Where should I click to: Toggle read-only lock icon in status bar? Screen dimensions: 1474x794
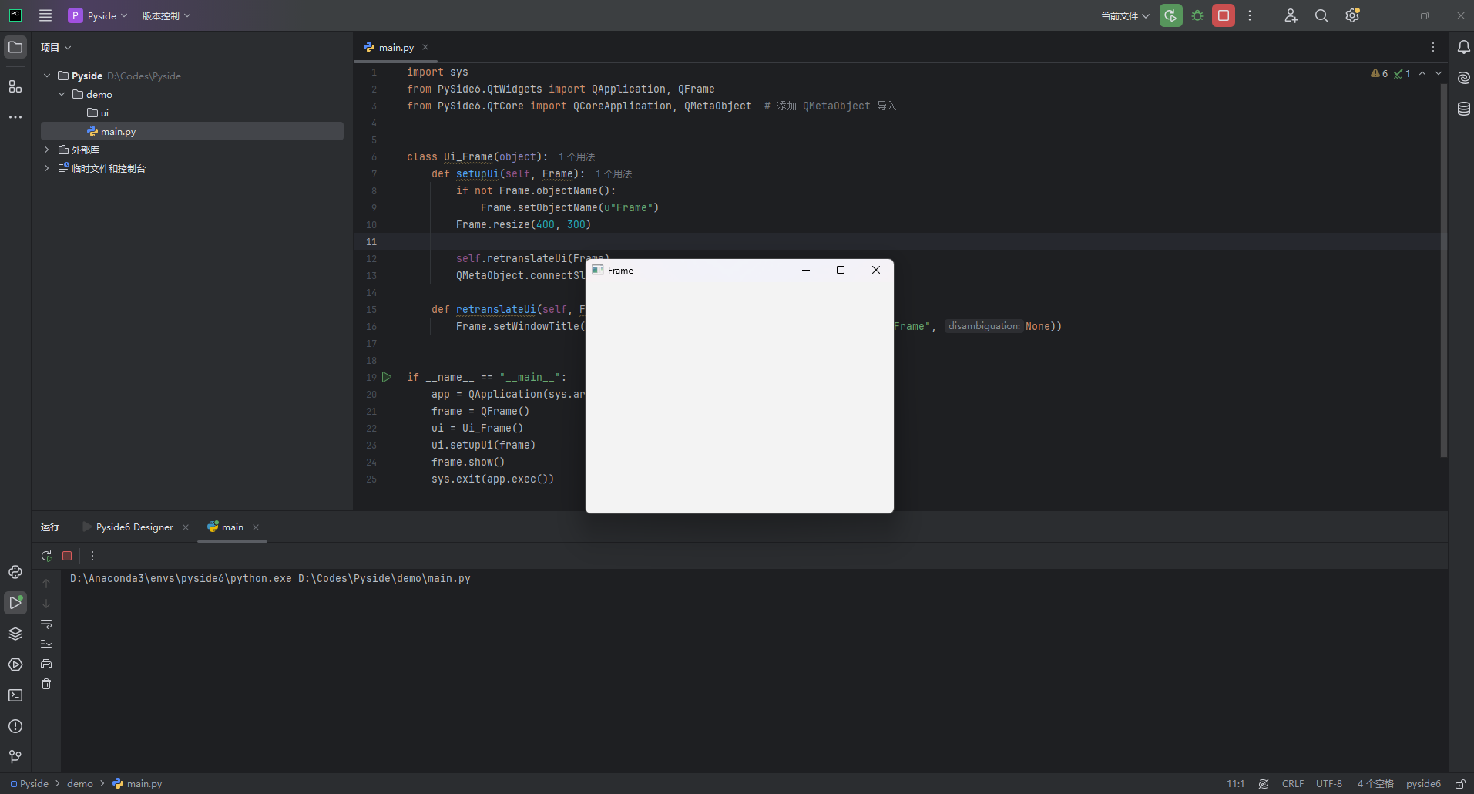point(1460,783)
